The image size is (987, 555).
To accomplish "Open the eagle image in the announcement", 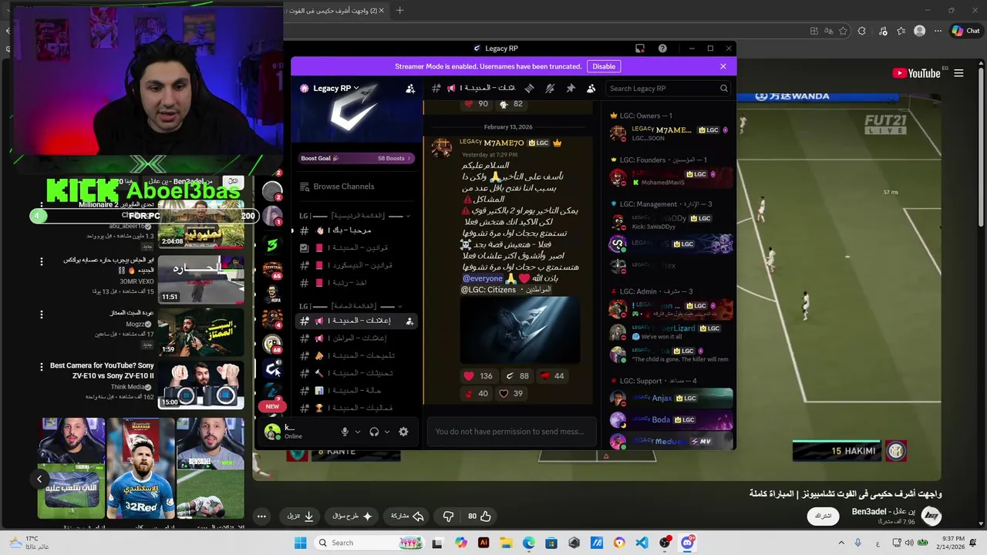I will click(x=520, y=330).
